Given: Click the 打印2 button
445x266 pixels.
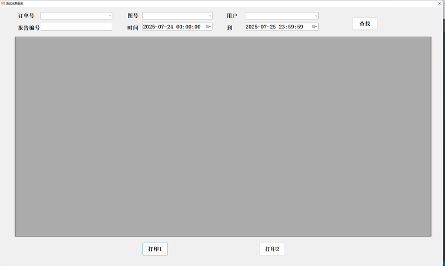Looking at the screenshot, I should (272, 249).
